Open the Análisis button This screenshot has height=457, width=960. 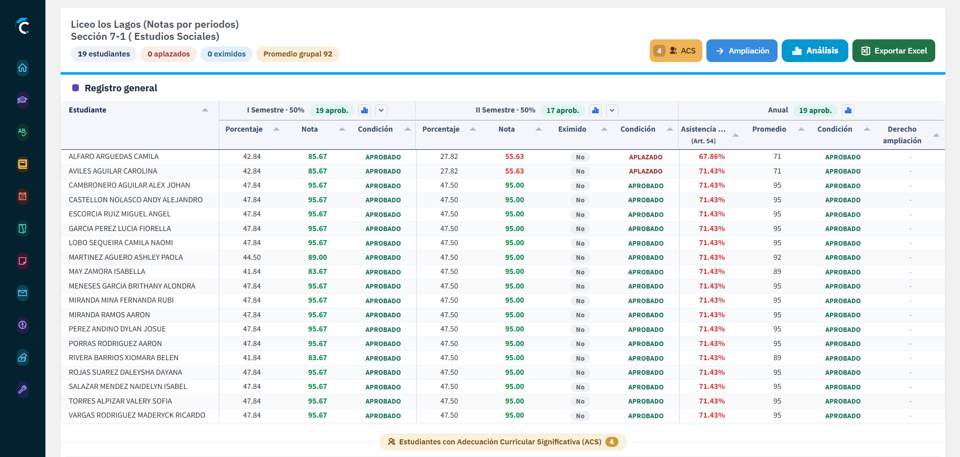814,50
